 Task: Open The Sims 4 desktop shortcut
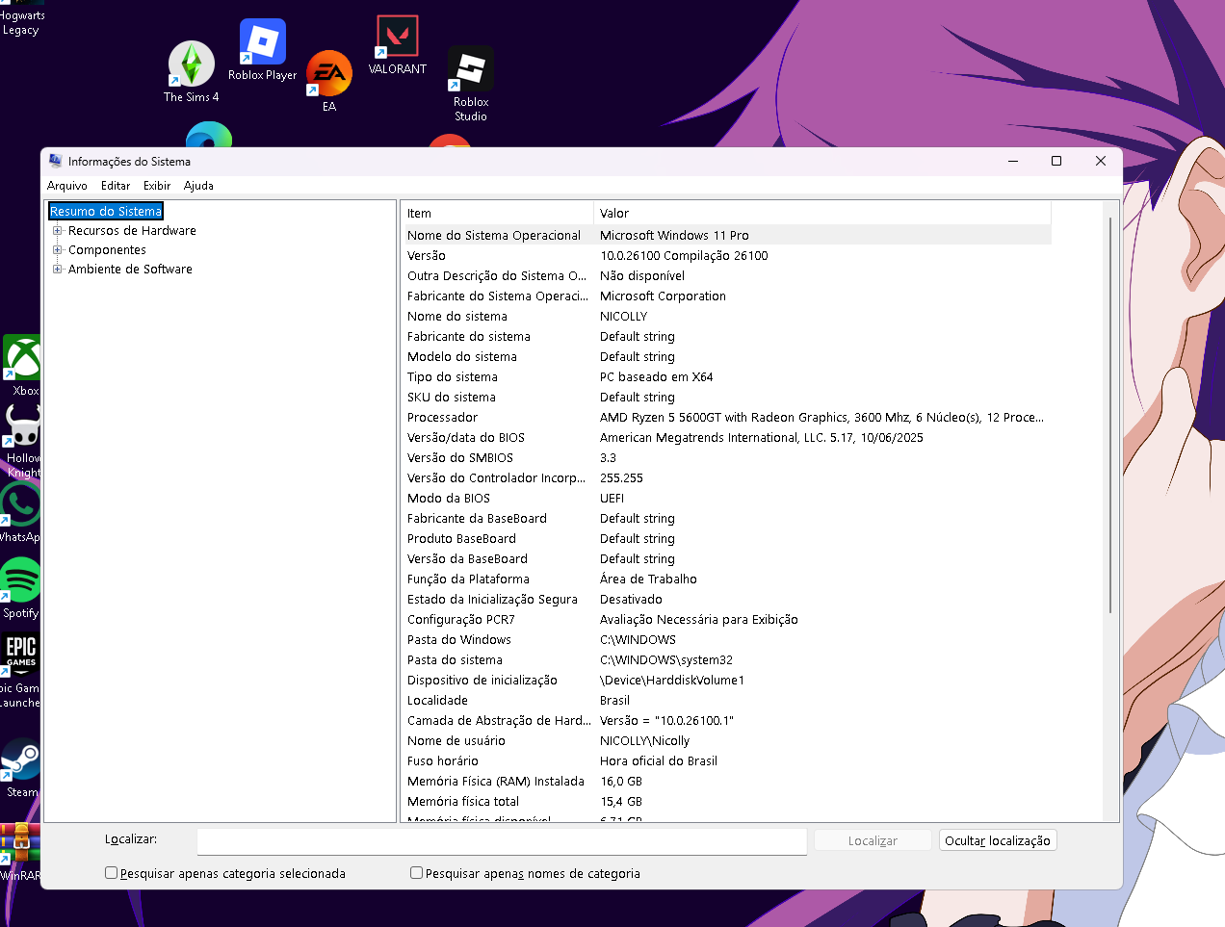coord(192,65)
